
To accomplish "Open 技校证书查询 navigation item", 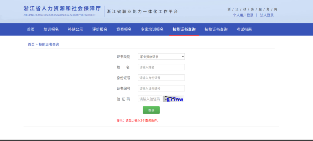I will pos(216,29).
